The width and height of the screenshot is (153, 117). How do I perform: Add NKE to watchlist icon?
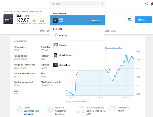tap(130, 20)
